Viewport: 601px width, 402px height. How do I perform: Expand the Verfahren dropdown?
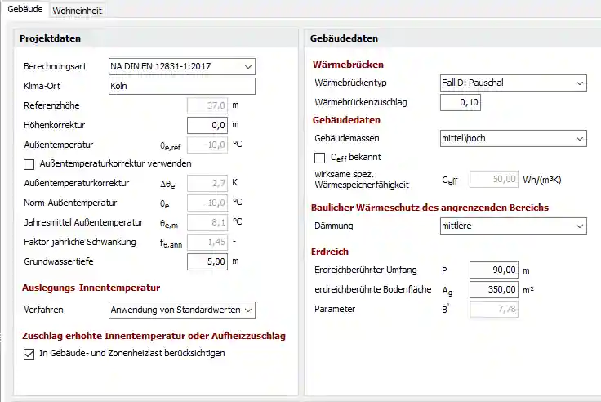point(181,310)
